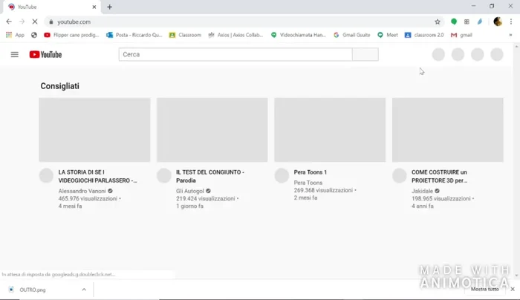
Task: Go back with the browser back arrow
Action: (9, 22)
